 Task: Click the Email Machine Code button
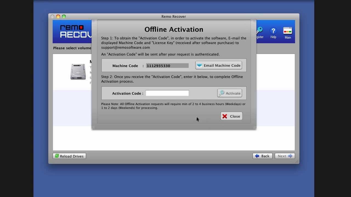[219, 65]
